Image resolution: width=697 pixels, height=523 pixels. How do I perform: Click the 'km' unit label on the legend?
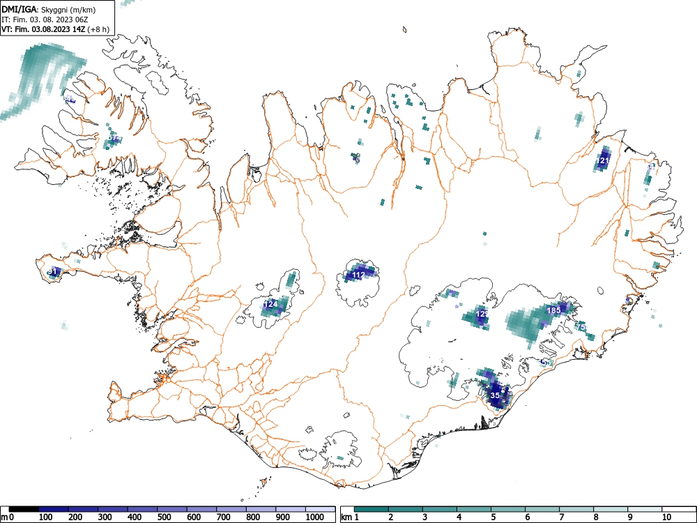pos(346,517)
